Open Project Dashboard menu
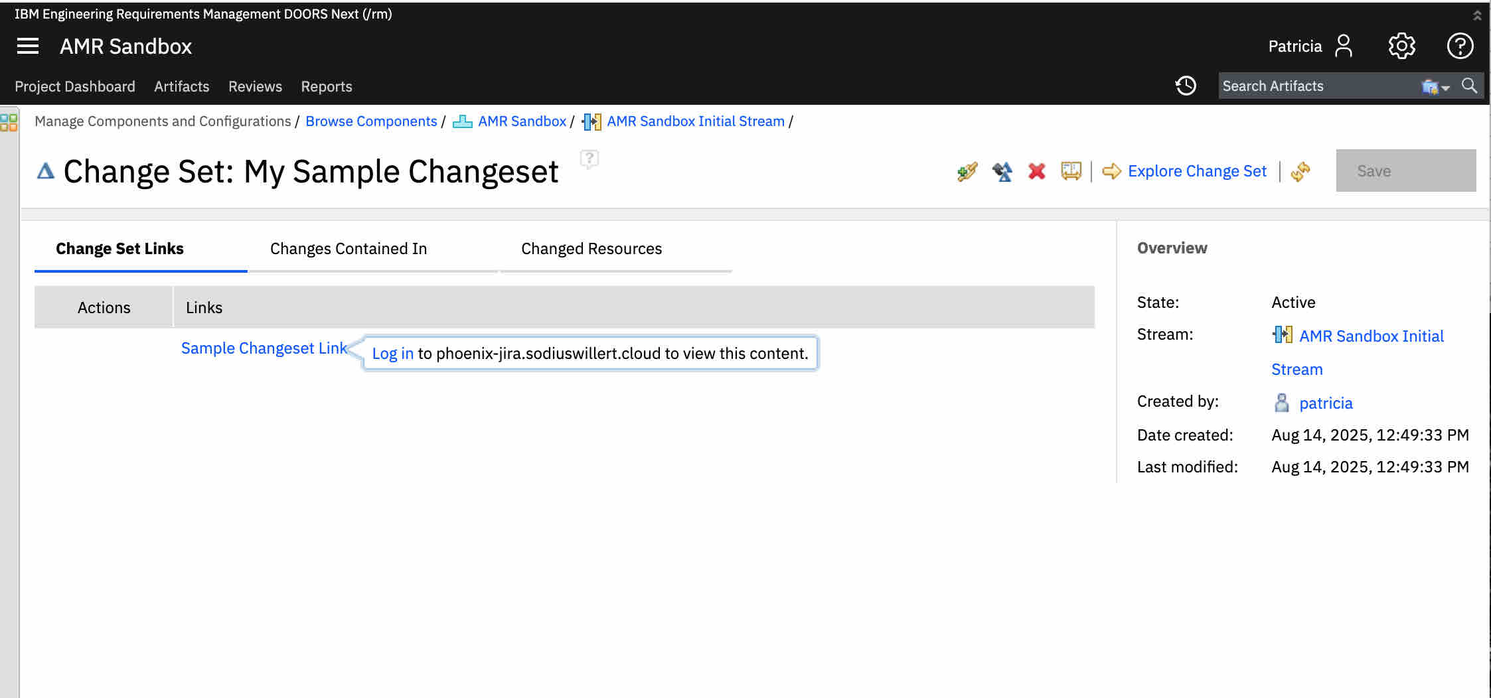 75,86
